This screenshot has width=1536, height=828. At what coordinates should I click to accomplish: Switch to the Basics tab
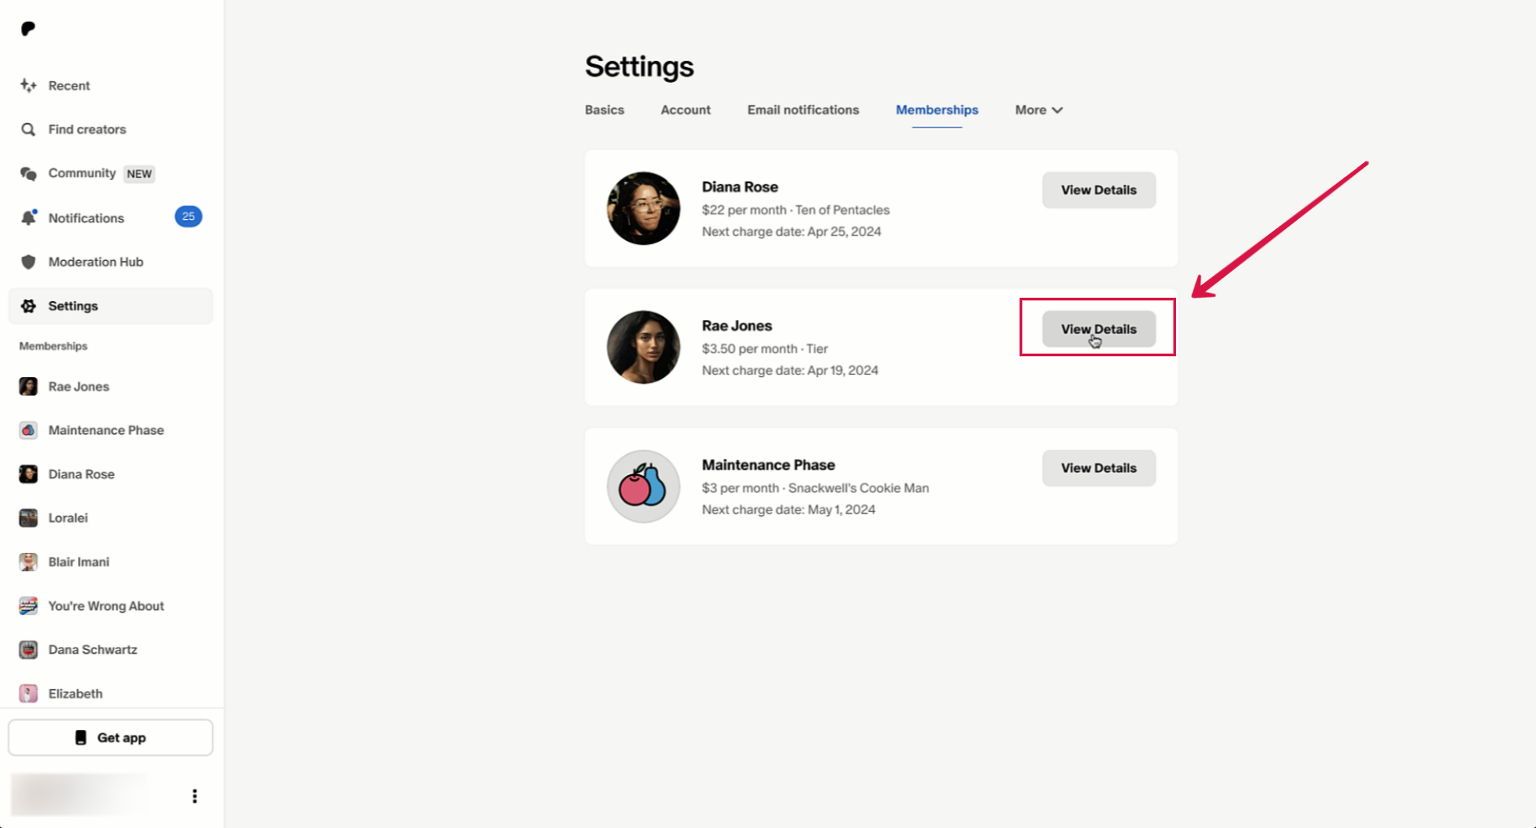coord(604,110)
